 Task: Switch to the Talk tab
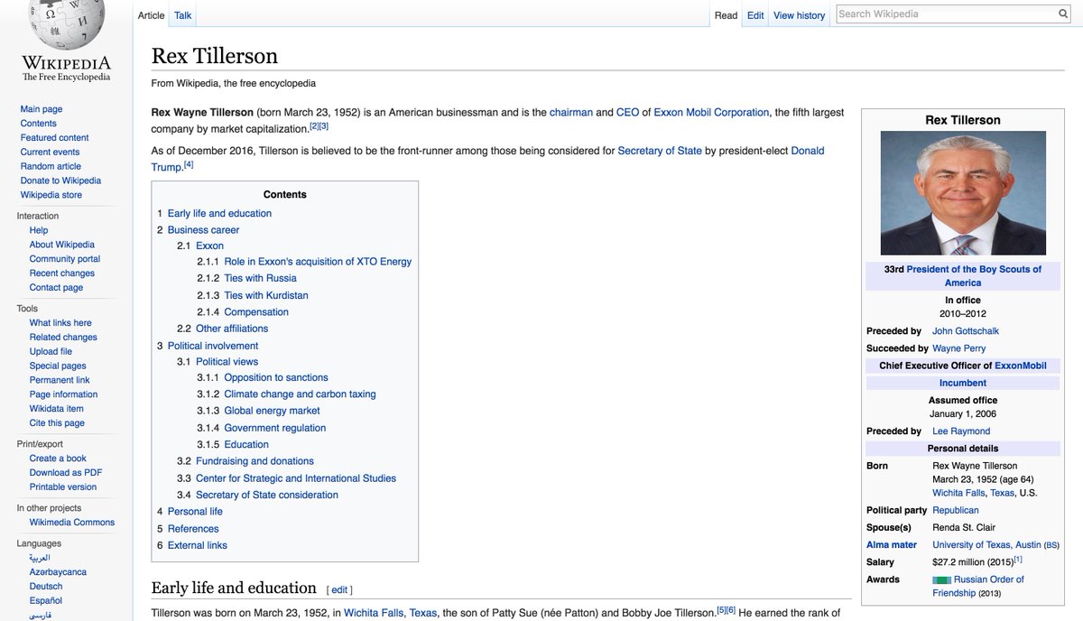pyautogui.click(x=183, y=15)
